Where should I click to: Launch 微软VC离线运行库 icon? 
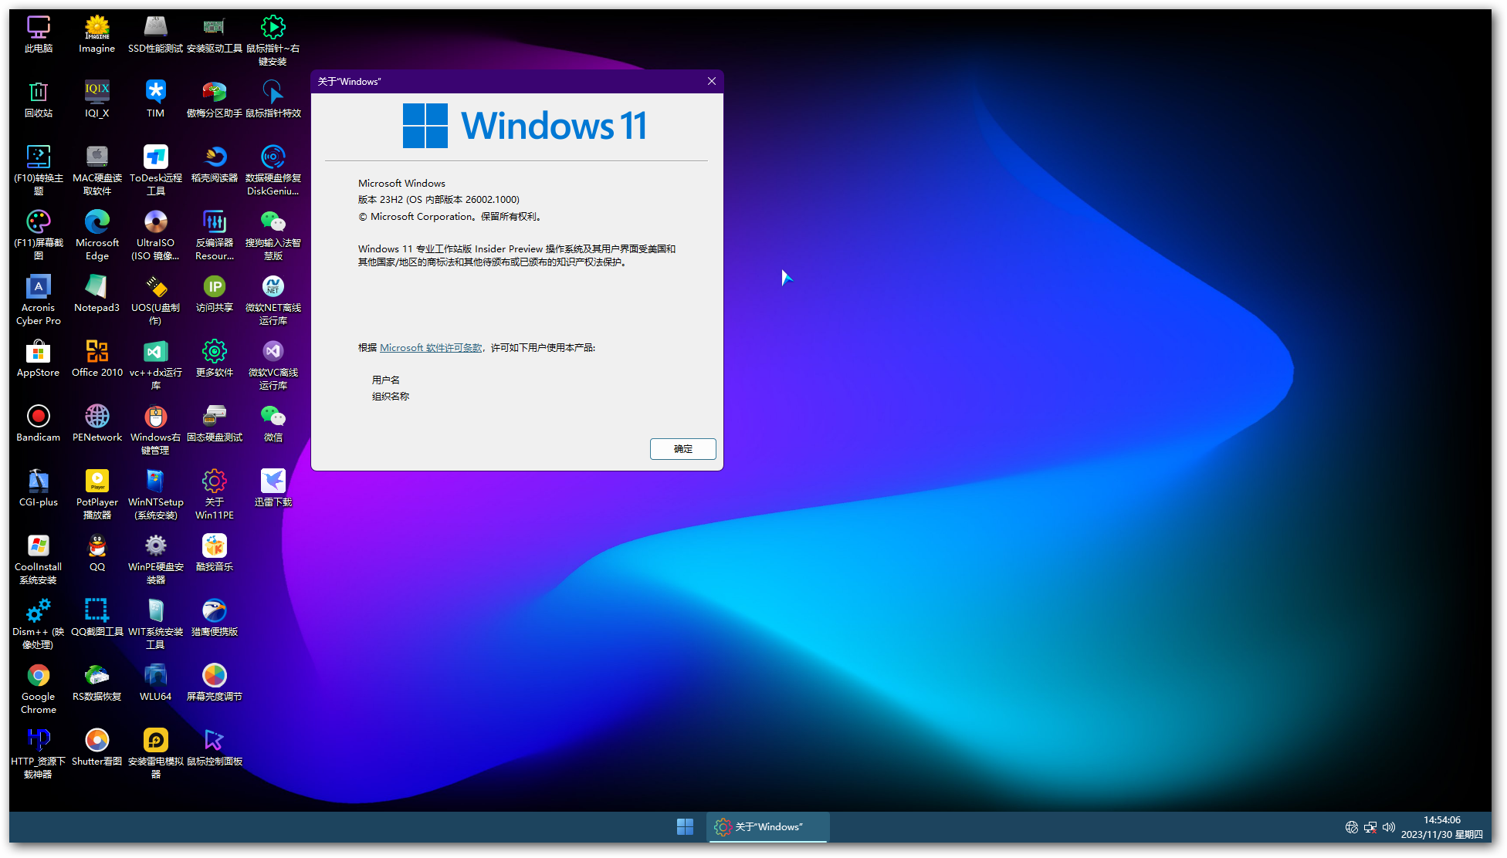pos(273,364)
